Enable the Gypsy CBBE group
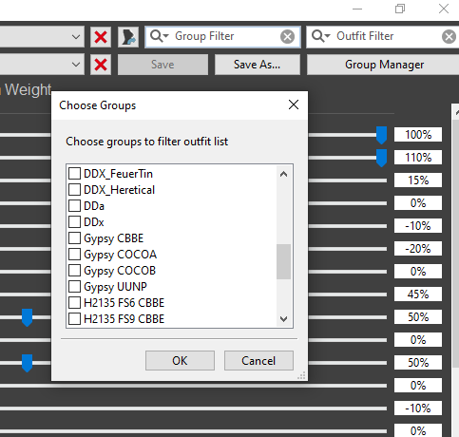459x437 pixels. click(74, 238)
